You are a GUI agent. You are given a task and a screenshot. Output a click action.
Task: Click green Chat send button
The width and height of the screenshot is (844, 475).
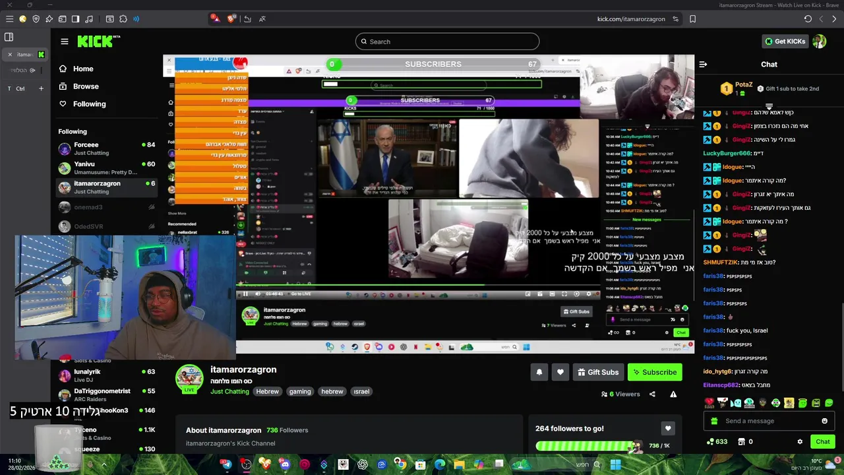coord(822,441)
